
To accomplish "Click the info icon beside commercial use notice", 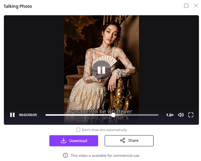I will [66, 155].
